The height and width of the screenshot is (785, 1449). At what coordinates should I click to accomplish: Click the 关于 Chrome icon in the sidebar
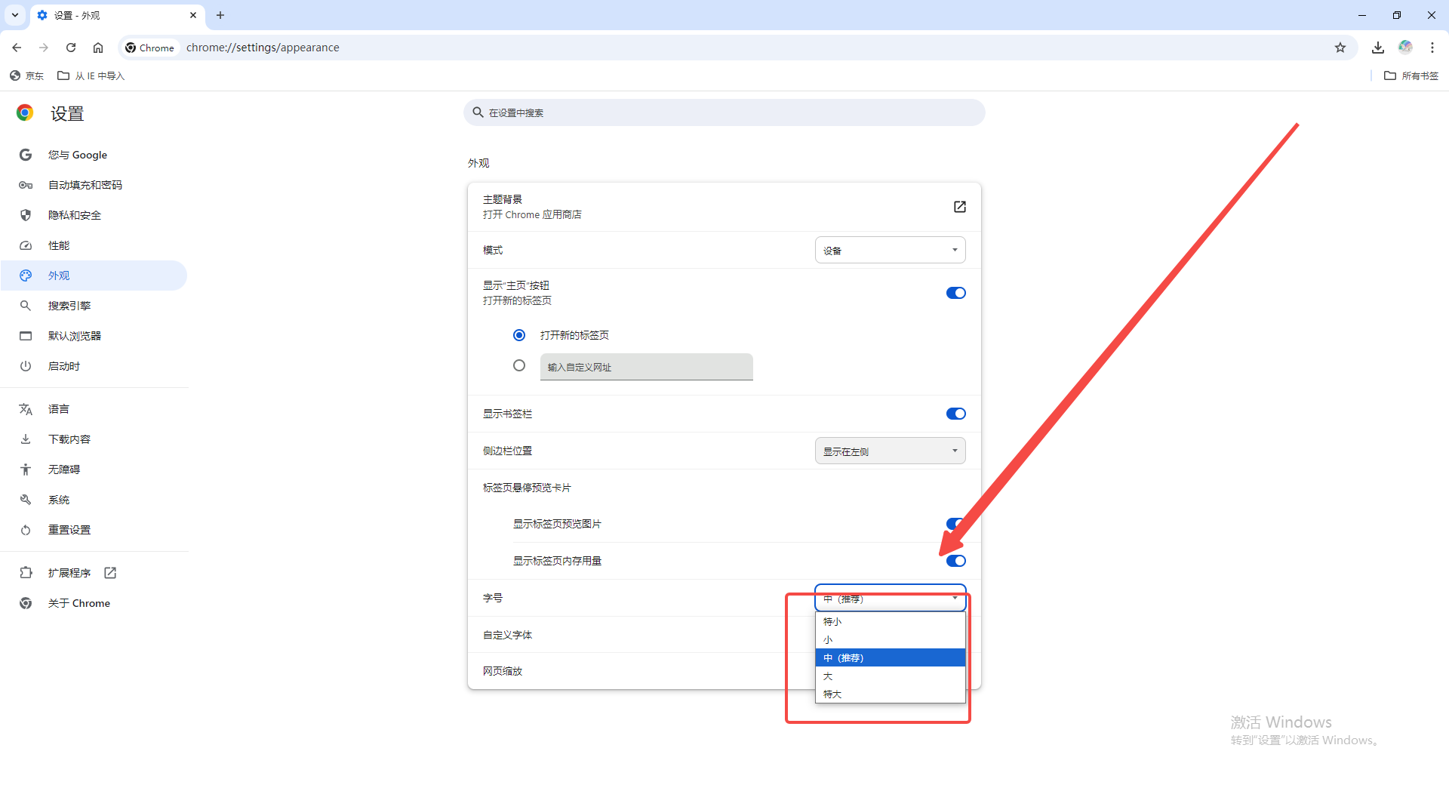(26, 603)
